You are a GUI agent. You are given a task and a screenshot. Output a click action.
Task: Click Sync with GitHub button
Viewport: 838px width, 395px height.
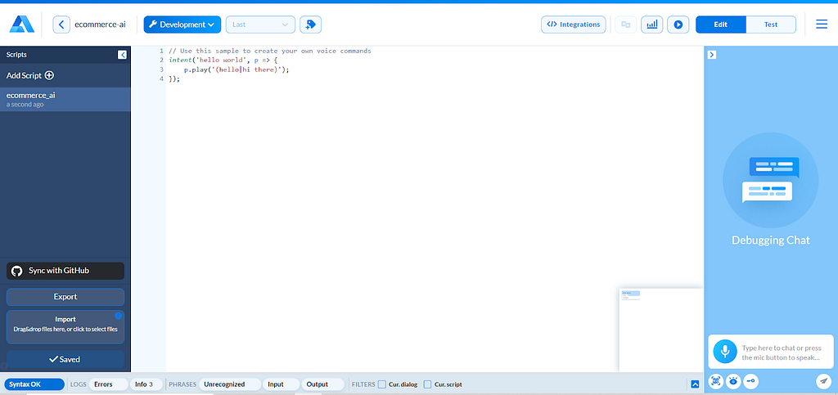(65, 271)
